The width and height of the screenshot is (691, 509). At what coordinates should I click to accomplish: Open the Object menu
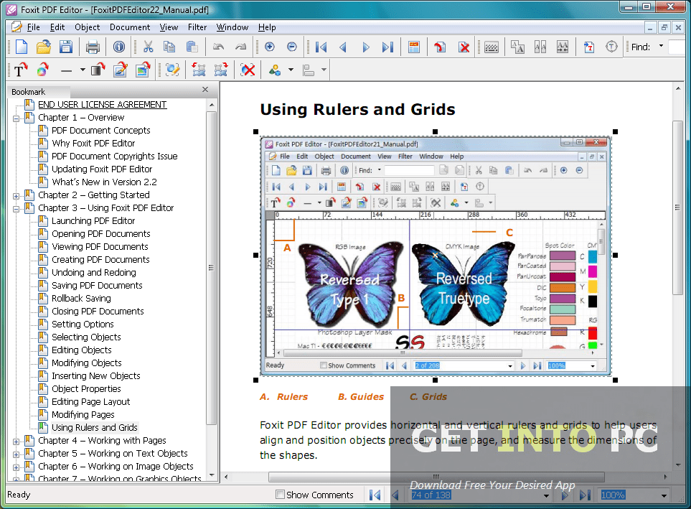(88, 27)
